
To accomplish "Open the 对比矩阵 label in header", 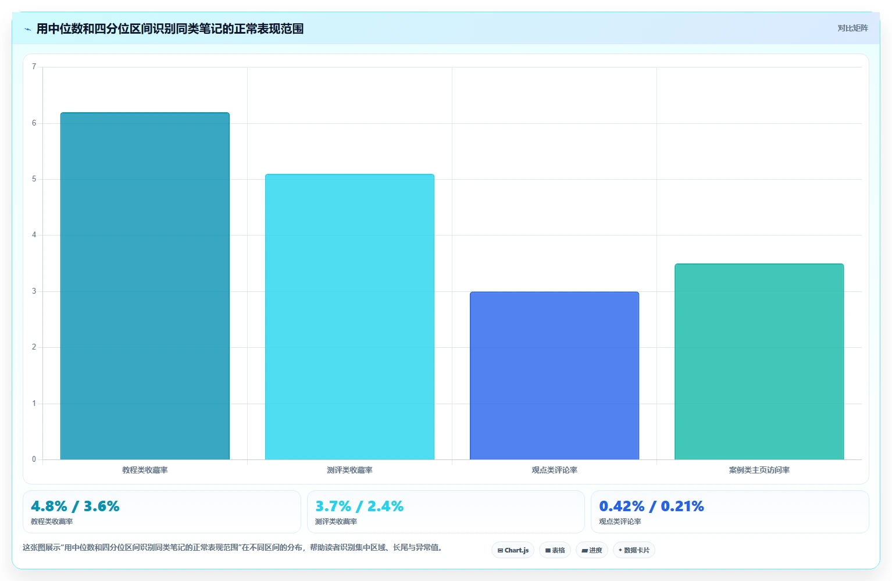I will click(x=852, y=28).
